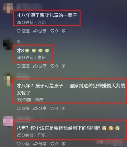127x147 pixels.
Task: Reply to the Guangdong comment about the judge
Action: pyautogui.click(x=23, y=144)
